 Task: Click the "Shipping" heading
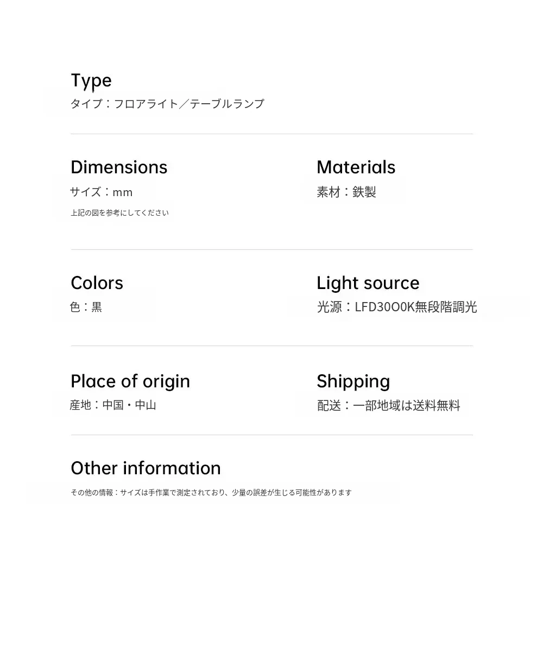pos(353,381)
